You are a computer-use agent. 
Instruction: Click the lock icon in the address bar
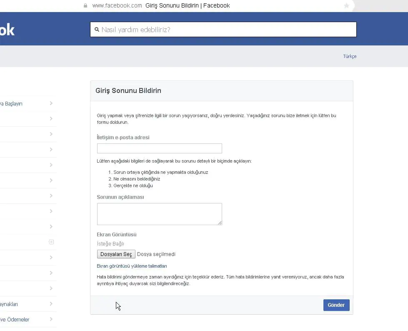85,5
